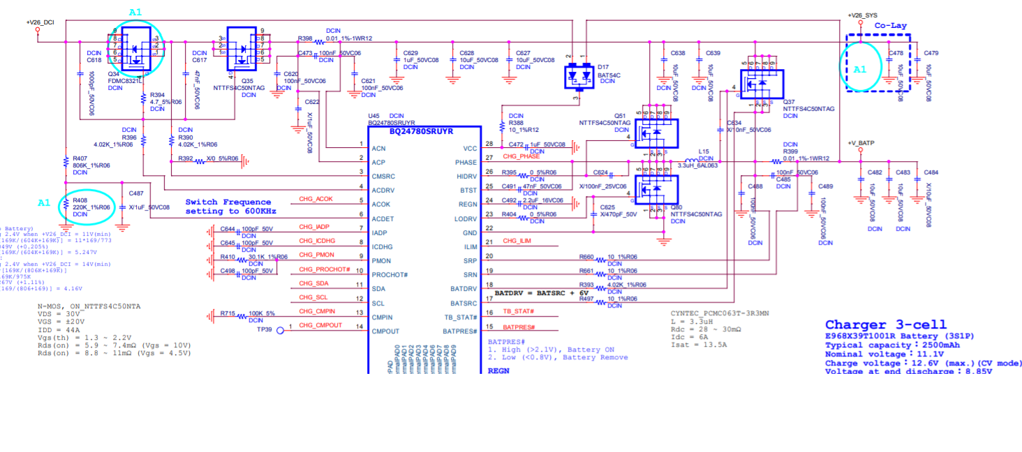Image resolution: width=1022 pixels, height=452 pixels.
Task: Click inductor label L15
Action: (704, 151)
